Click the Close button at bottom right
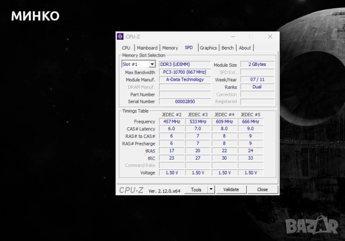The height and width of the screenshot is (241, 345). pyautogui.click(x=262, y=190)
